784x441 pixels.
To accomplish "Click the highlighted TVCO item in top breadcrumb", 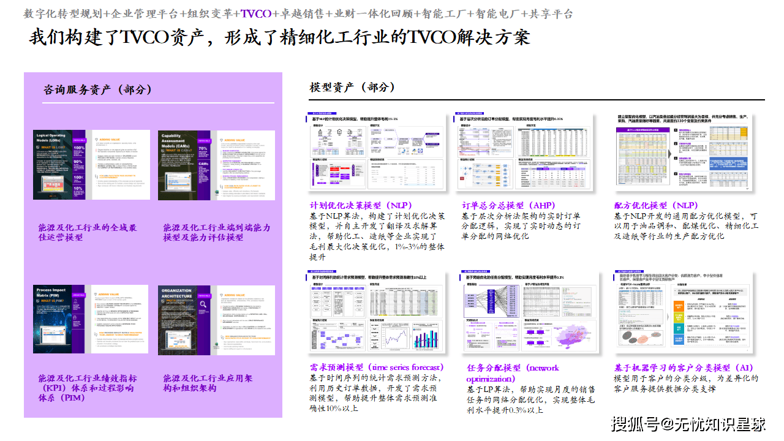I will (256, 14).
